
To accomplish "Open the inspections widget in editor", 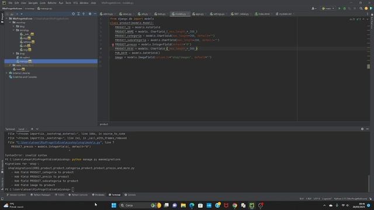I will [x=355, y=19].
